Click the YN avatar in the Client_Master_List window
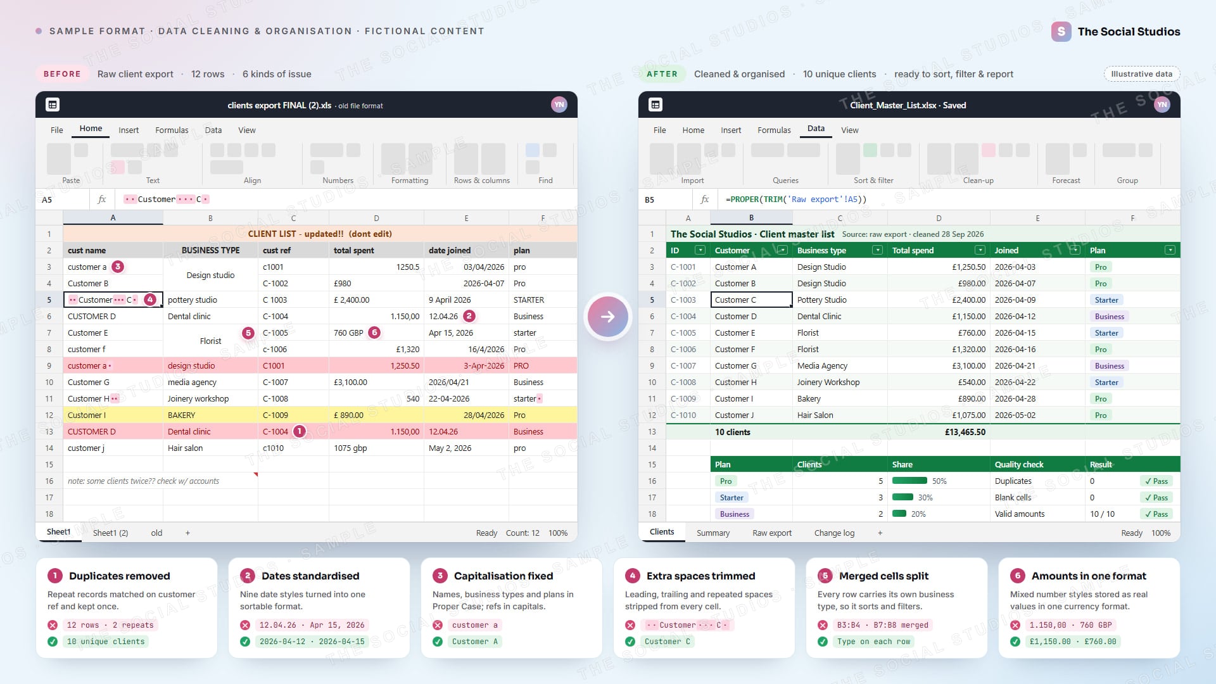 (1162, 105)
